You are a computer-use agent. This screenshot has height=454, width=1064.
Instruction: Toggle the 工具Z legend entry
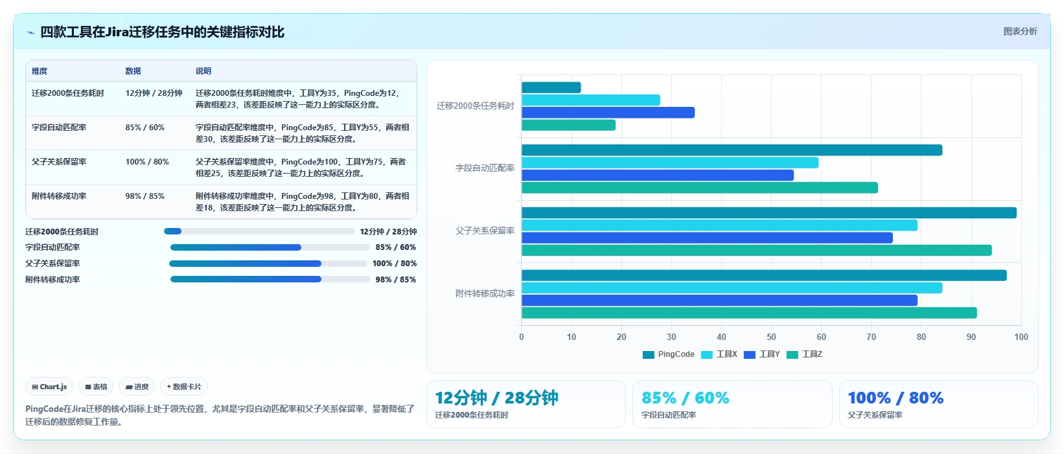pyautogui.click(x=805, y=354)
